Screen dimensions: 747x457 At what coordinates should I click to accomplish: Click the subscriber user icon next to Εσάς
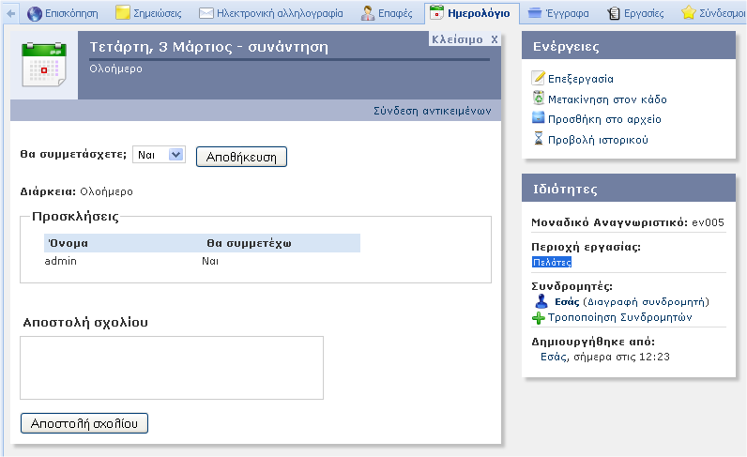tap(541, 302)
